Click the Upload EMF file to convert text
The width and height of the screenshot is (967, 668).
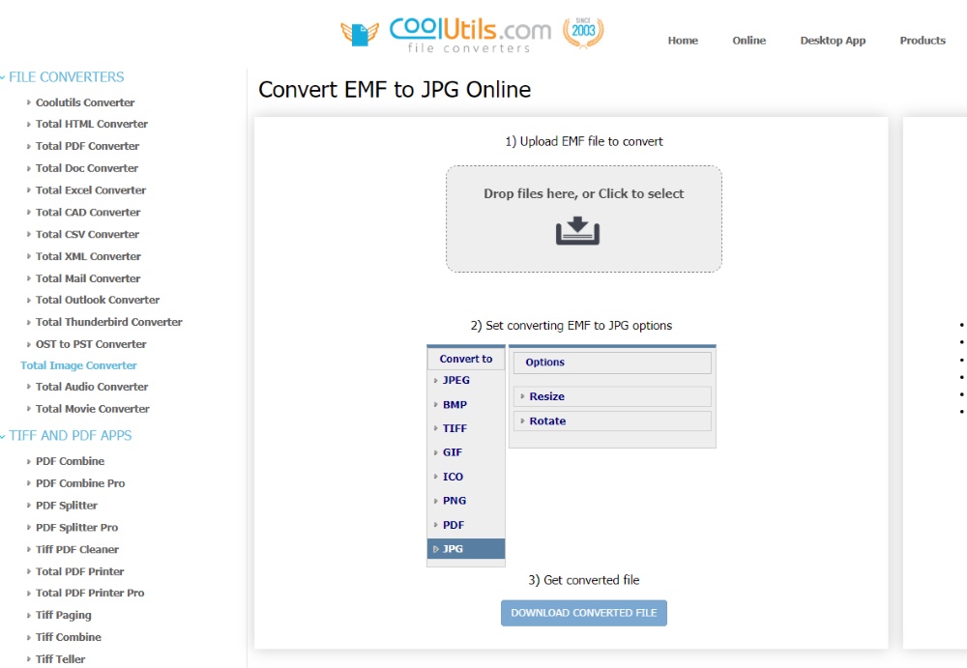(584, 142)
